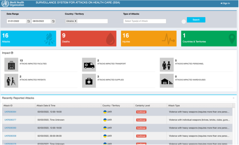Collapse the Recently Reported Attacks panel
Viewport: 239px width, 145px height.
(x=233, y=98)
